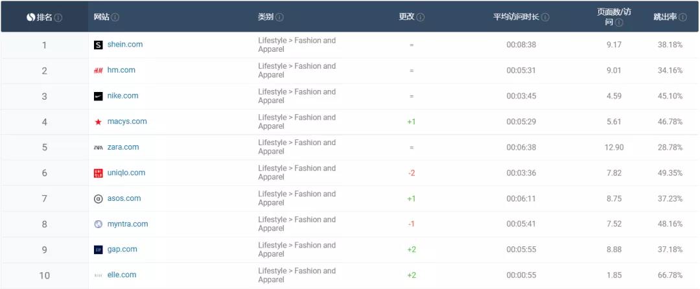Click the +1 change value for macys.com

coord(412,122)
